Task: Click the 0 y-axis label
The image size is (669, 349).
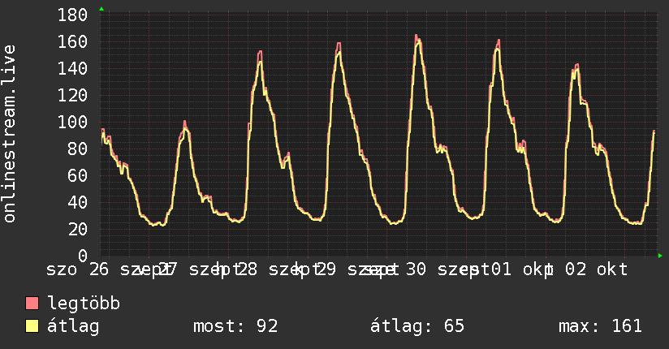Action: [x=83, y=256]
